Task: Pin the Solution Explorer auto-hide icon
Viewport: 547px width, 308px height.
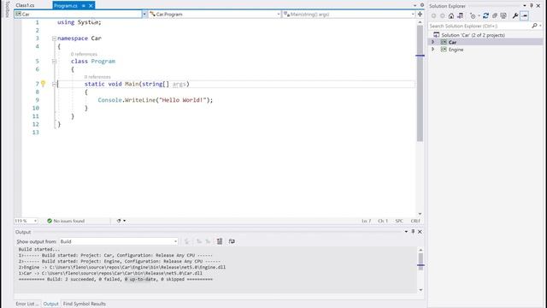Action: pos(532,6)
